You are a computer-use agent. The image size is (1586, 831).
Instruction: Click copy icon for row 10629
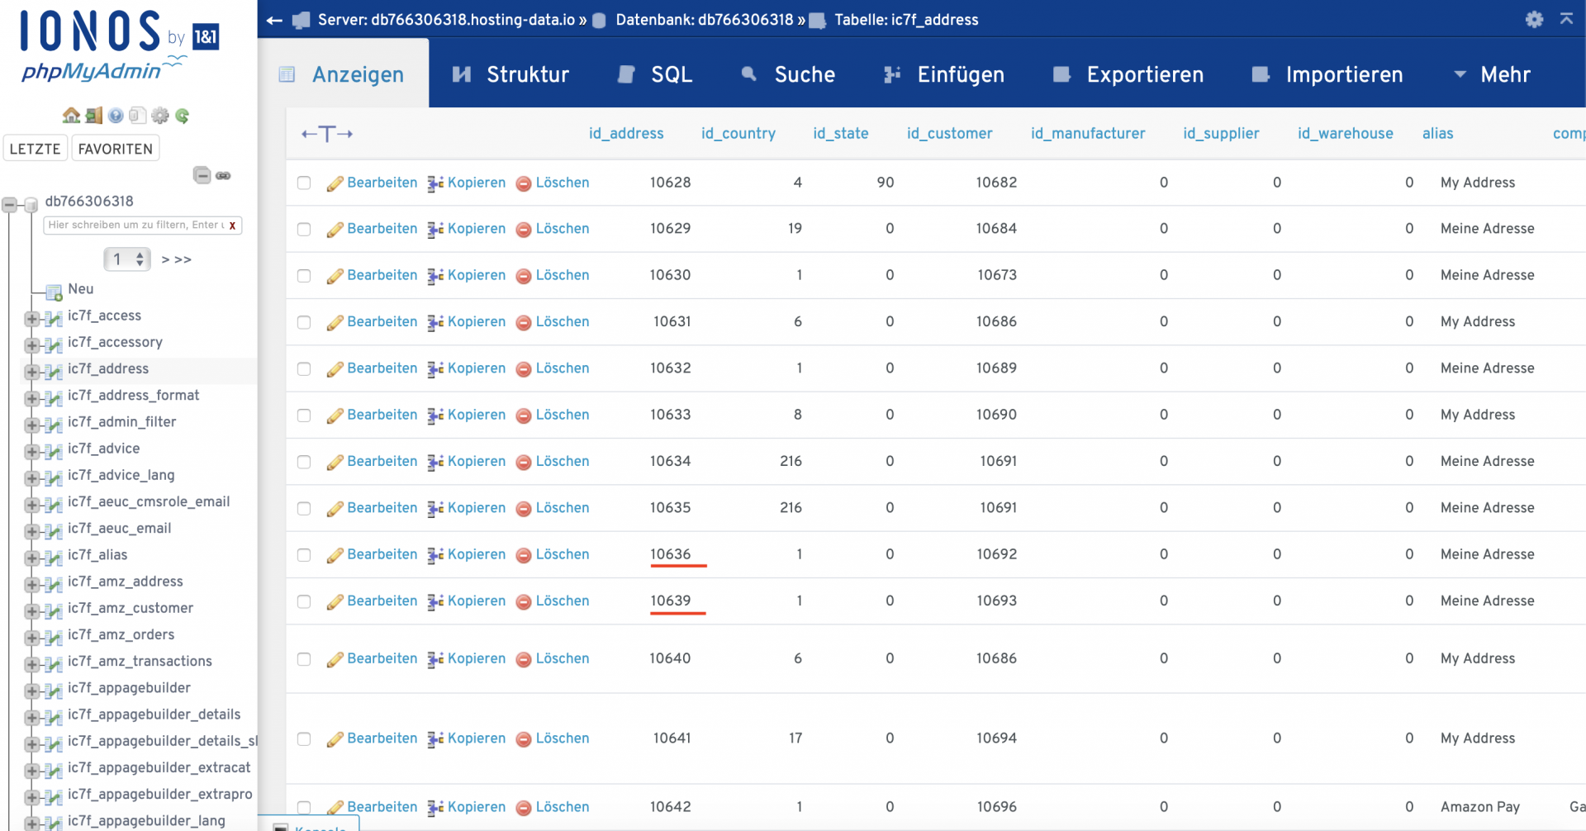click(435, 230)
